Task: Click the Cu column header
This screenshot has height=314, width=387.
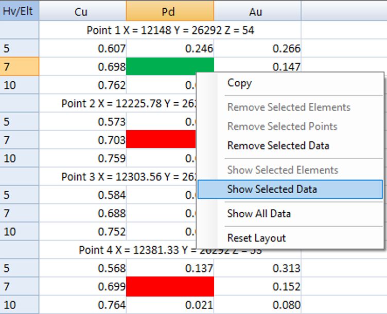Action: point(81,11)
